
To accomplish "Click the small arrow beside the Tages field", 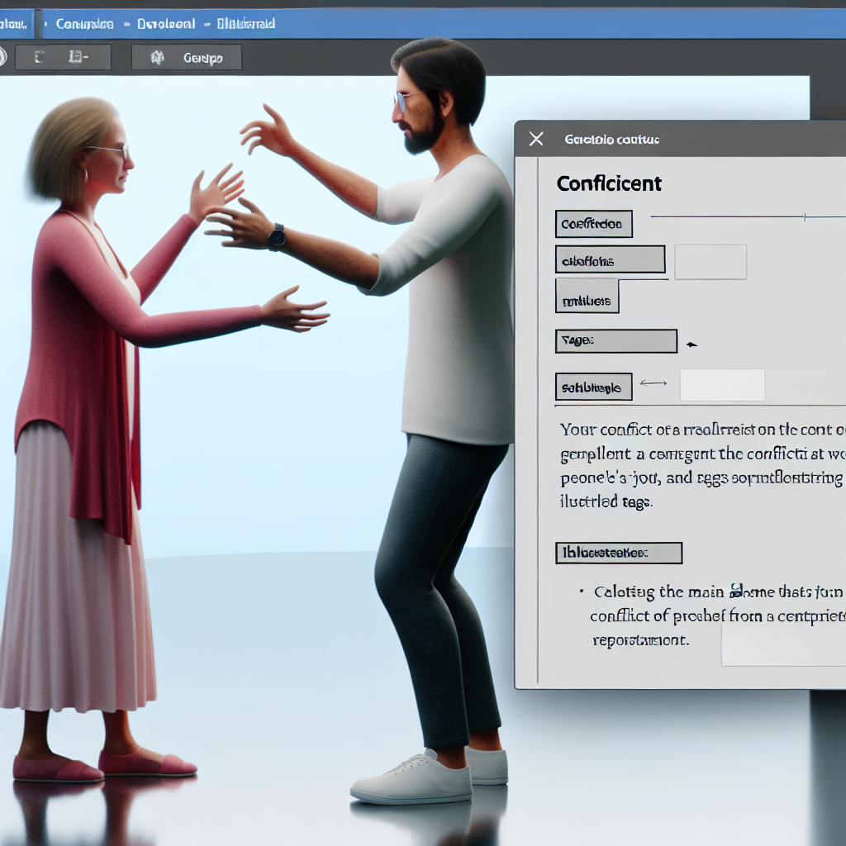I will pos(692,343).
